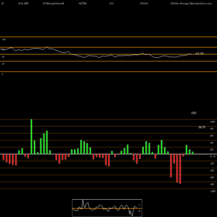217x217 pixels.
Task: Click the 'SI(TM)' header text
Action: tap(82, 3)
